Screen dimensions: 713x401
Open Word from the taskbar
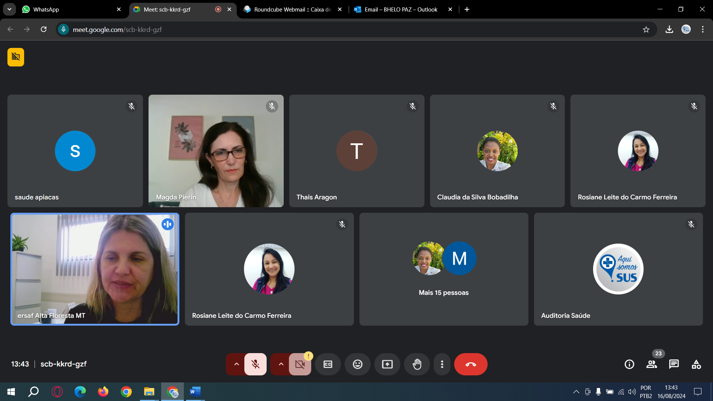point(195,392)
